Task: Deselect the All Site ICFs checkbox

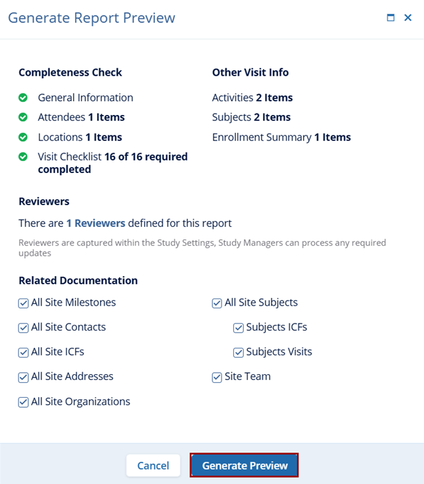Action: point(24,352)
